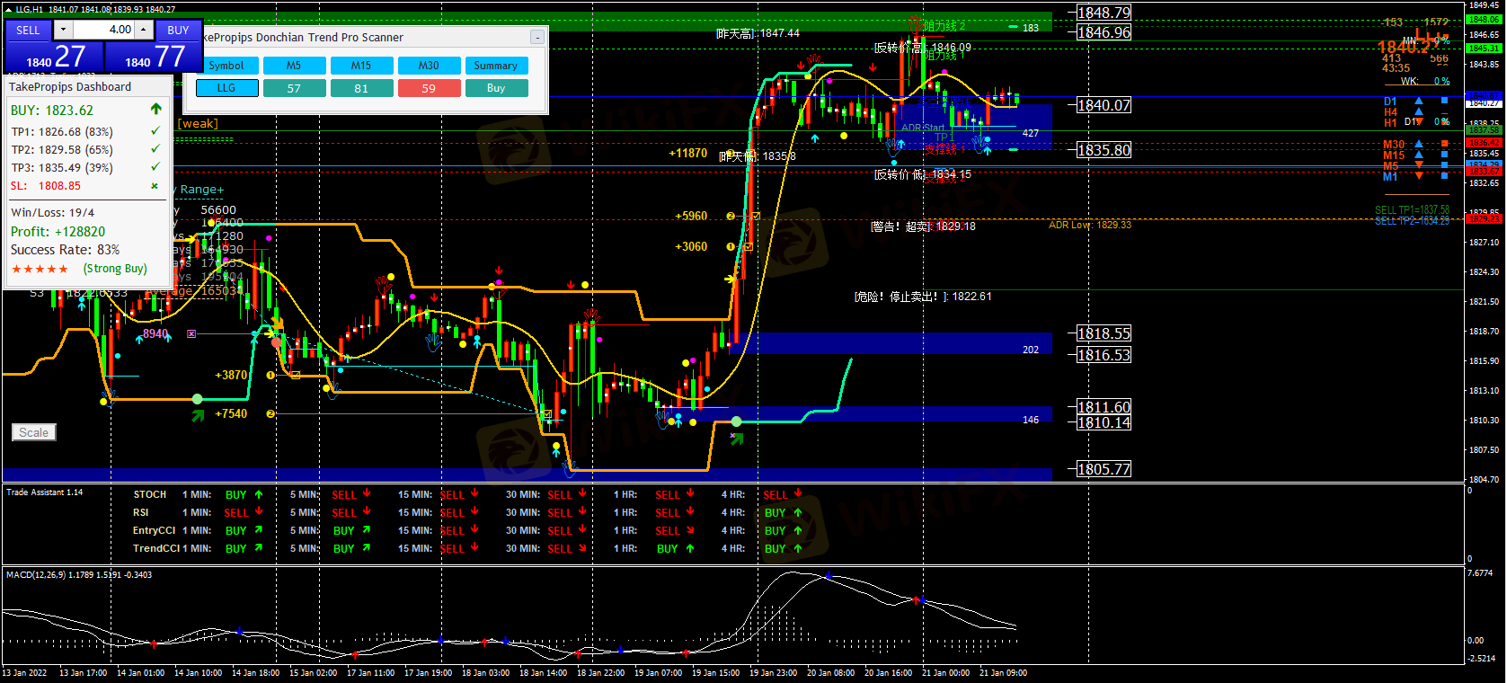Collapse the Donchian Trend Pro Scanner panel
This screenshot has width=1507, height=683.
coord(536,38)
